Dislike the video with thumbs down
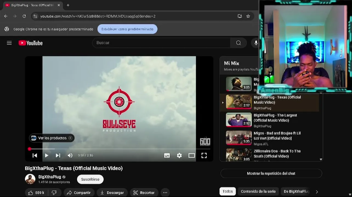 [54, 193]
